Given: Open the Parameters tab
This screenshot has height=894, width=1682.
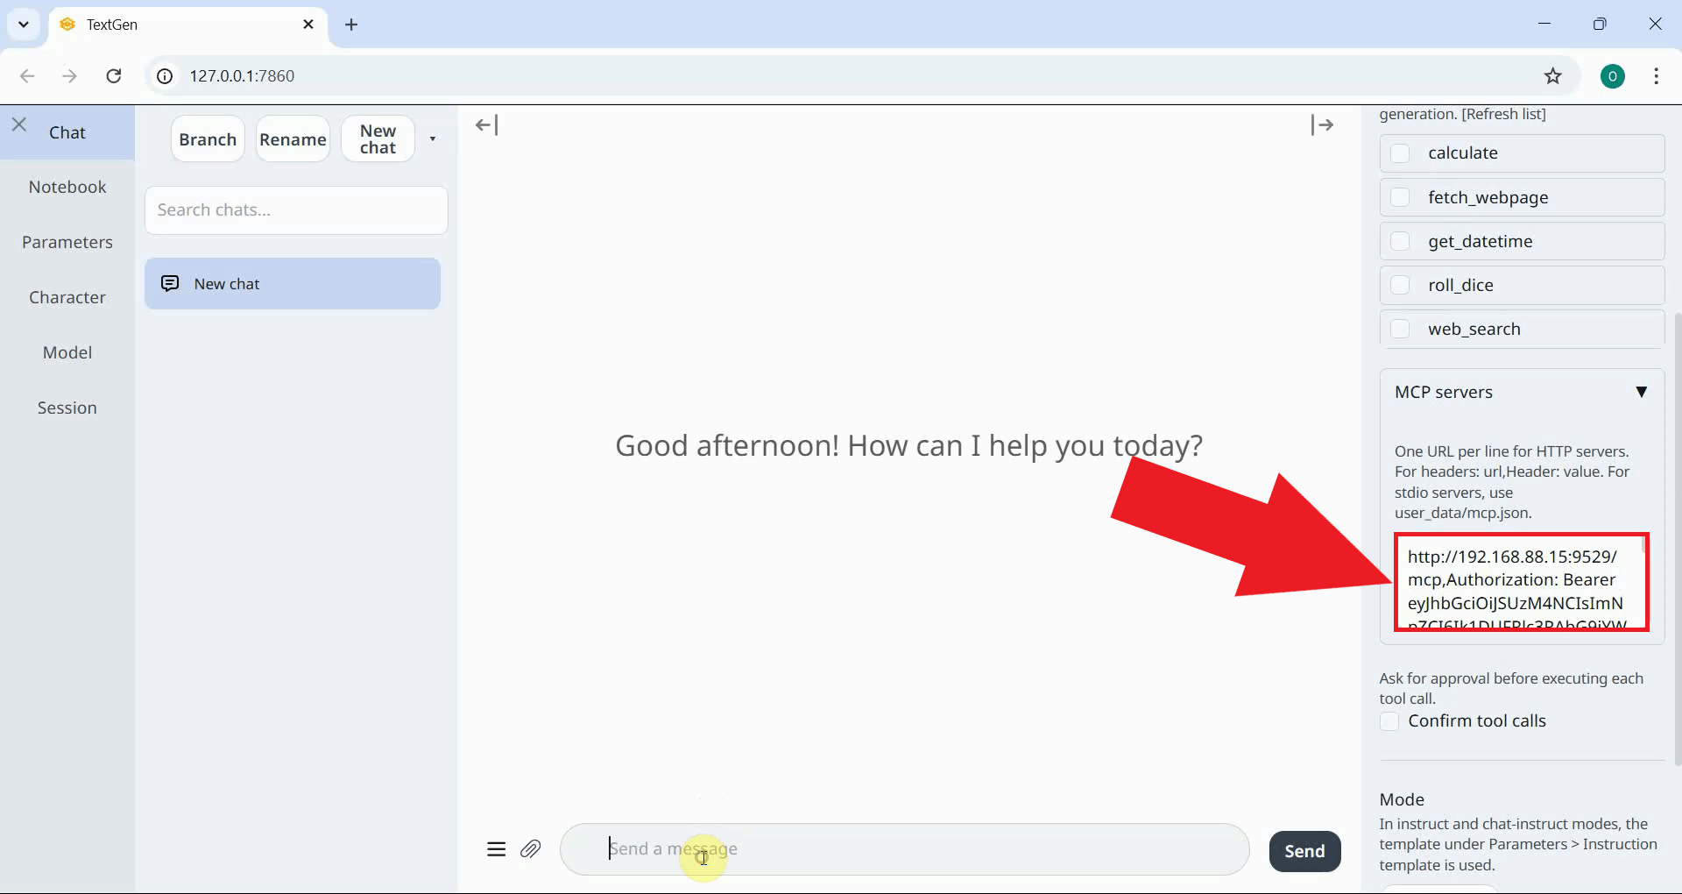Looking at the screenshot, I should [x=67, y=242].
